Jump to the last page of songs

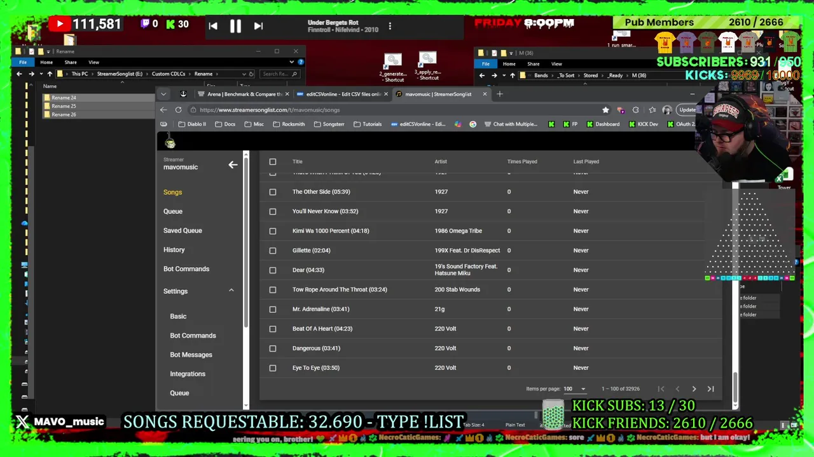[x=710, y=388]
